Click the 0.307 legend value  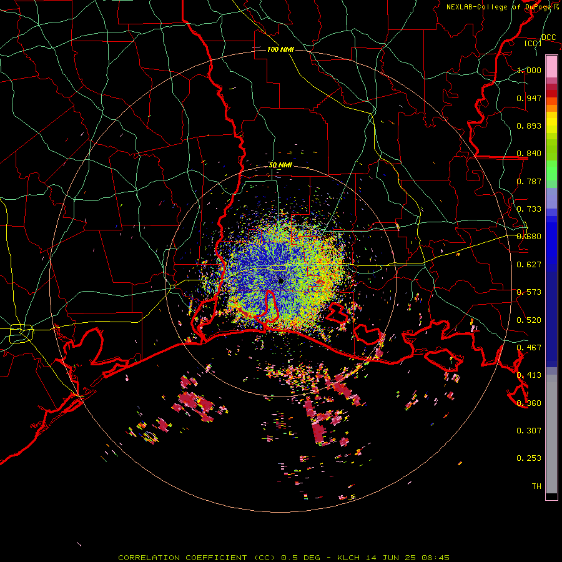click(529, 431)
